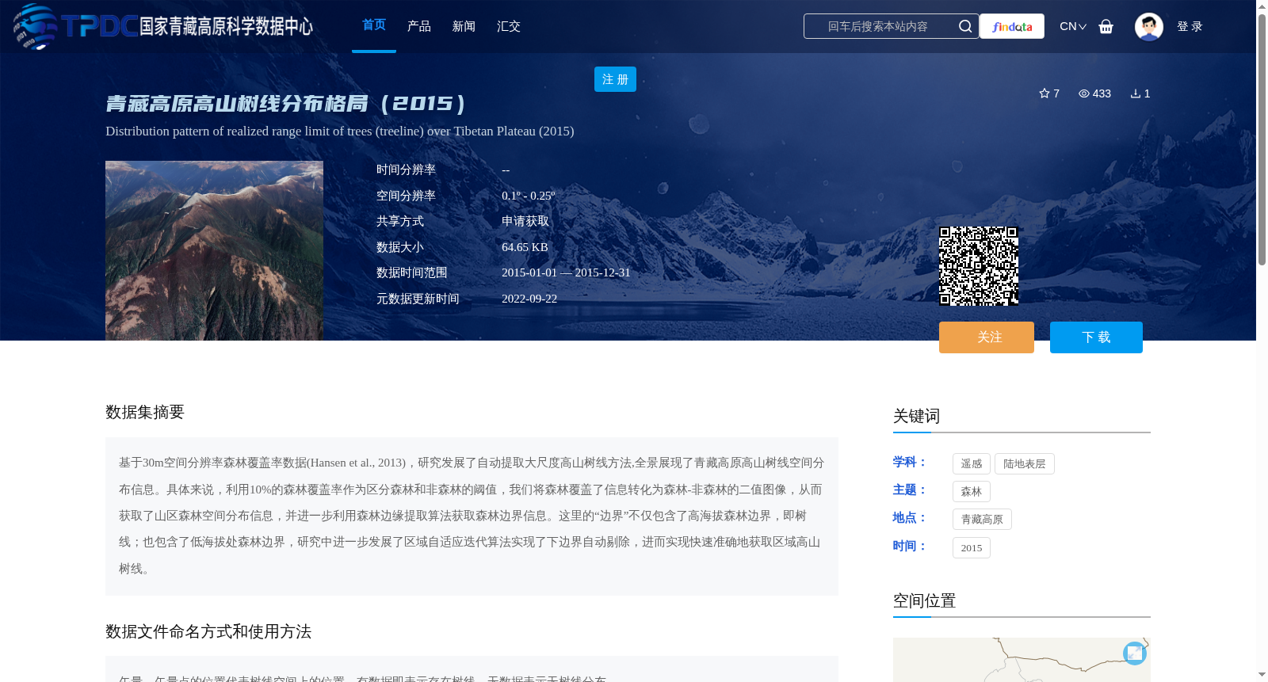Click the star favorites count icon

[x=1045, y=93]
